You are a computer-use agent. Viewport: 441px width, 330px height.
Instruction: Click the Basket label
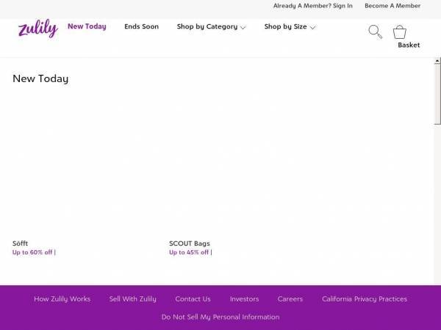[x=409, y=45]
